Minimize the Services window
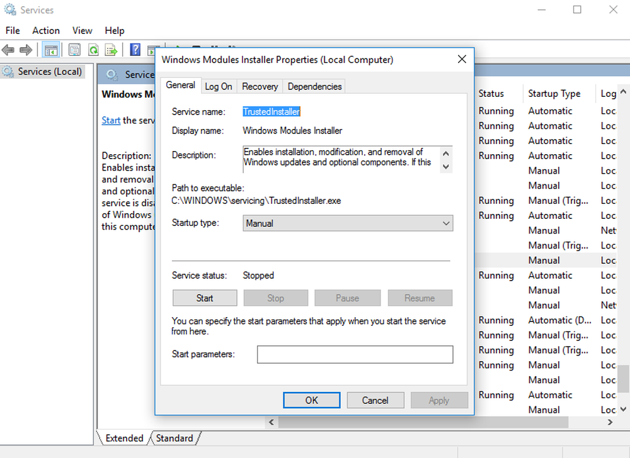630x458 pixels. point(542,9)
